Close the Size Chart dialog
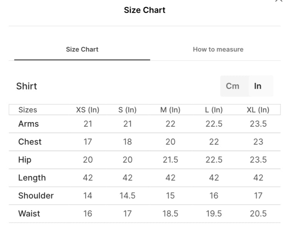Viewport: 286px width, 238px height. (x=279, y=1)
